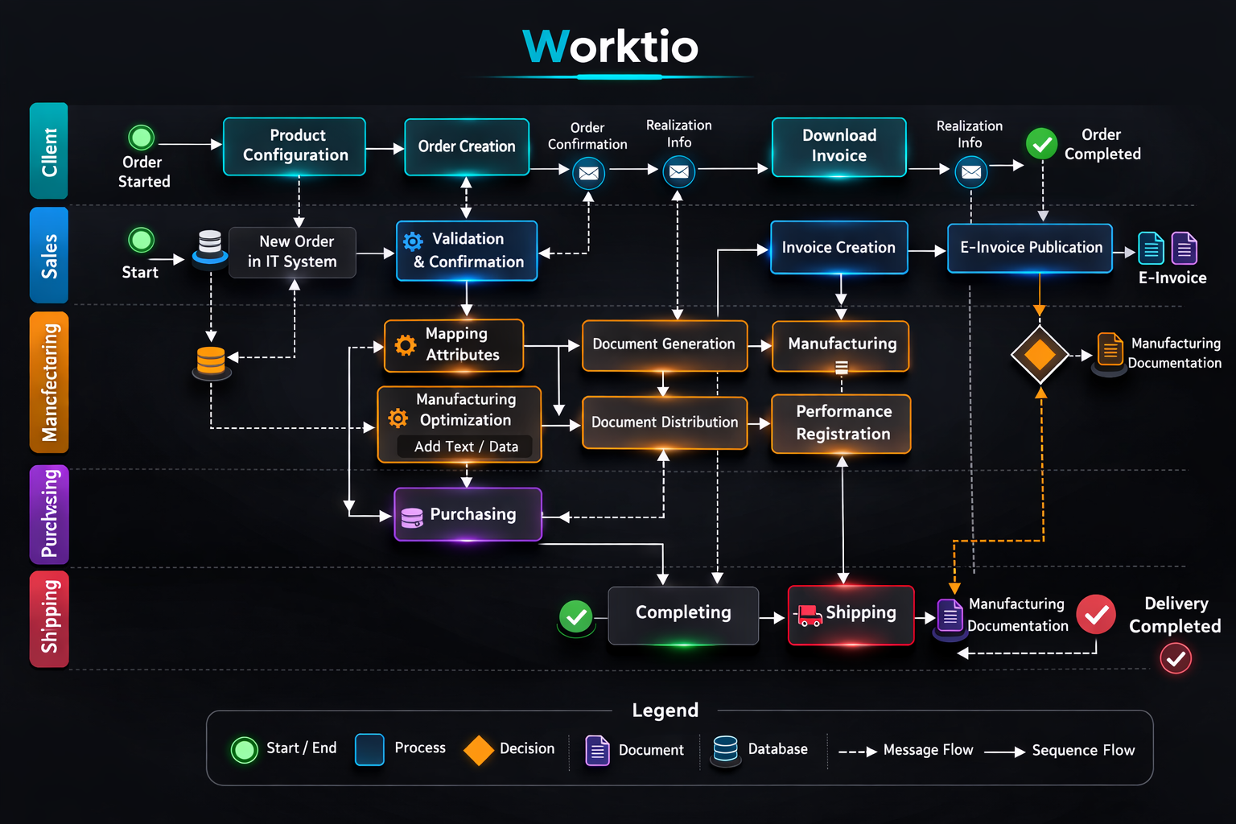Viewport: 1236px width, 824px height.
Task: Select the Shipping swimlane tab
Action: (49, 619)
